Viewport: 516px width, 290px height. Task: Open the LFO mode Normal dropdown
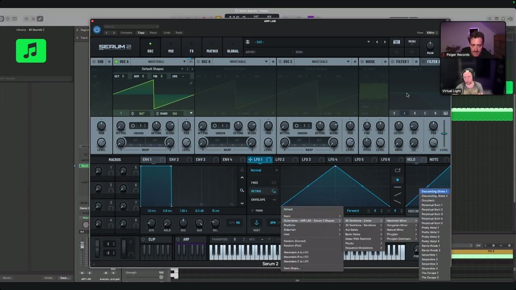pos(264,170)
